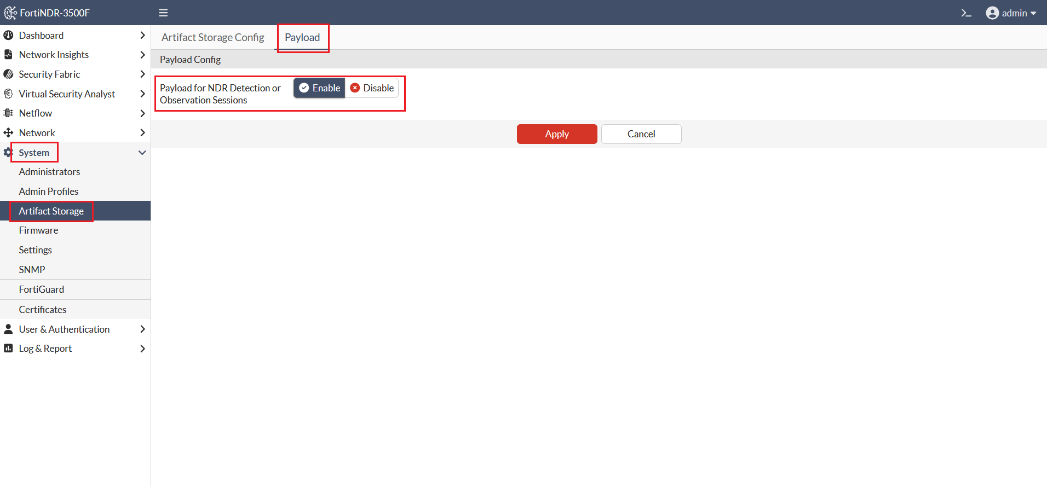This screenshot has width=1047, height=487.
Task: Click the Virtual Security Analyst icon
Action: (x=8, y=94)
